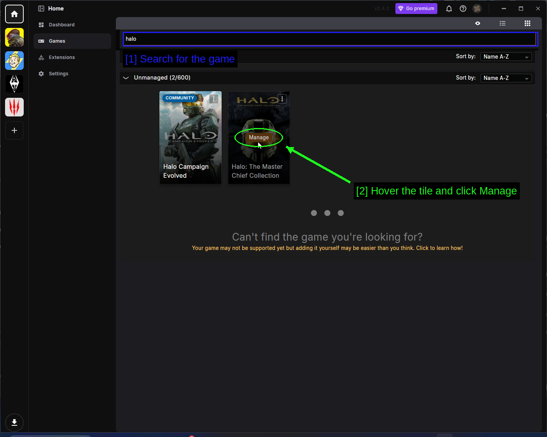Select Games in the side navigation

click(x=72, y=41)
